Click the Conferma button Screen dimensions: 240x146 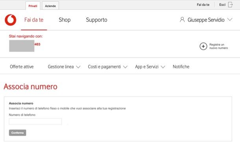(17, 133)
